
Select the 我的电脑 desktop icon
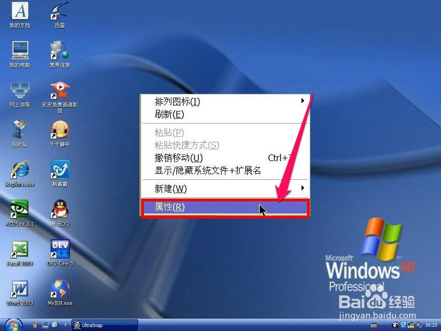[20, 54]
